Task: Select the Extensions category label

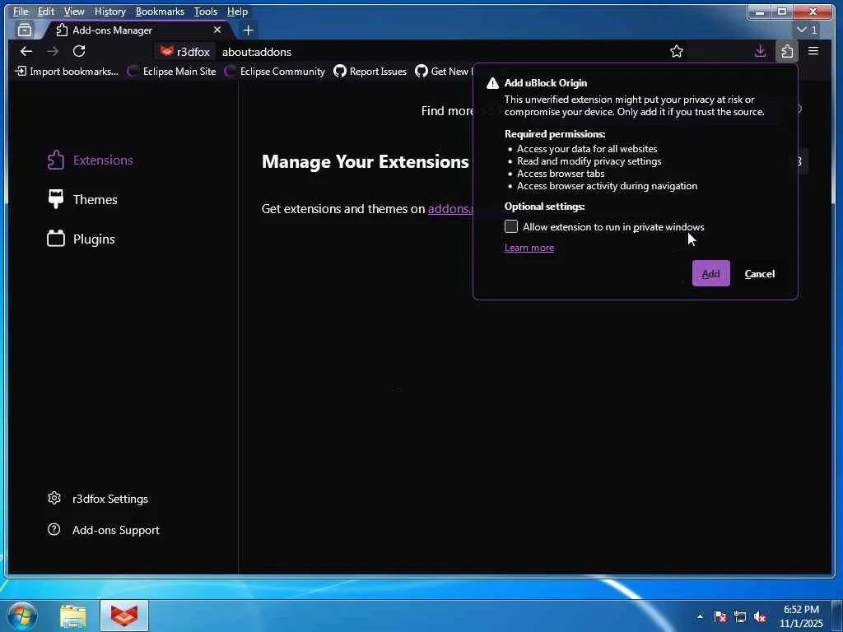Action: pos(103,160)
